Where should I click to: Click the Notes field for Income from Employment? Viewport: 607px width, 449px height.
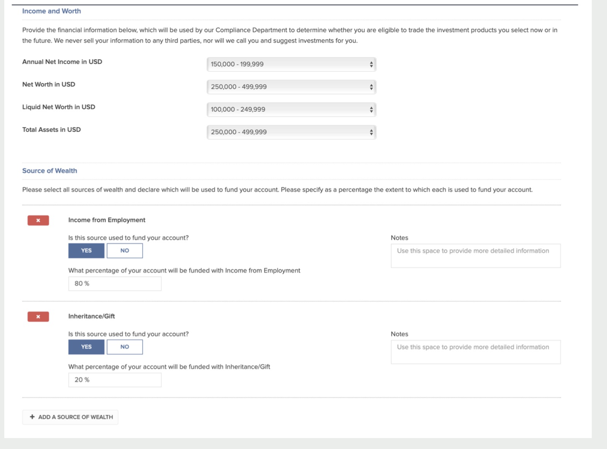pyautogui.click(x=476, y=255)
